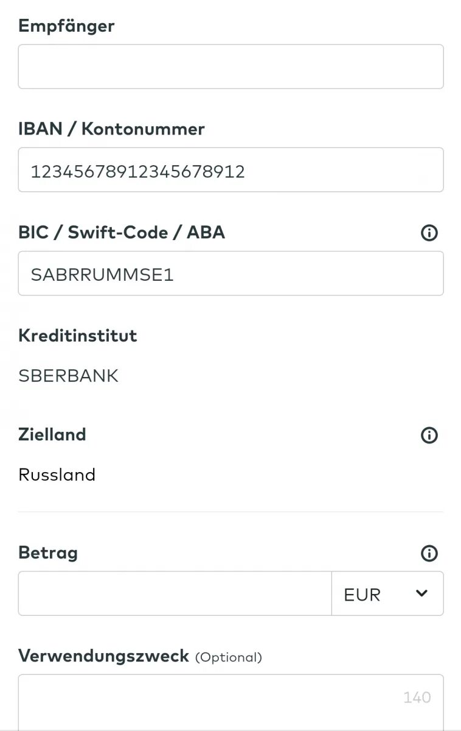Click the Zielland heading

pos(52,434)
